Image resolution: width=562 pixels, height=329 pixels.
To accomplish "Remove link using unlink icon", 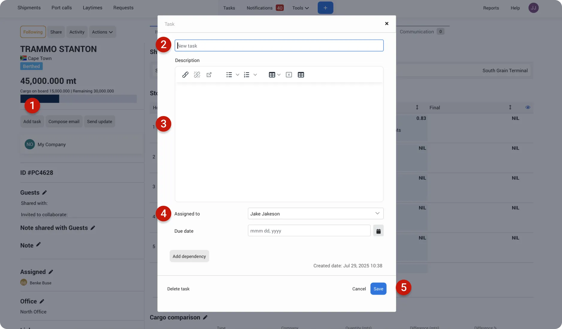I will 197,75.
